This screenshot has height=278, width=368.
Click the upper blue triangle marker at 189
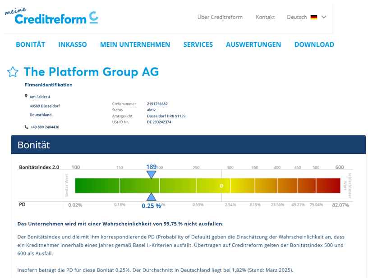[x=152, y=175]
